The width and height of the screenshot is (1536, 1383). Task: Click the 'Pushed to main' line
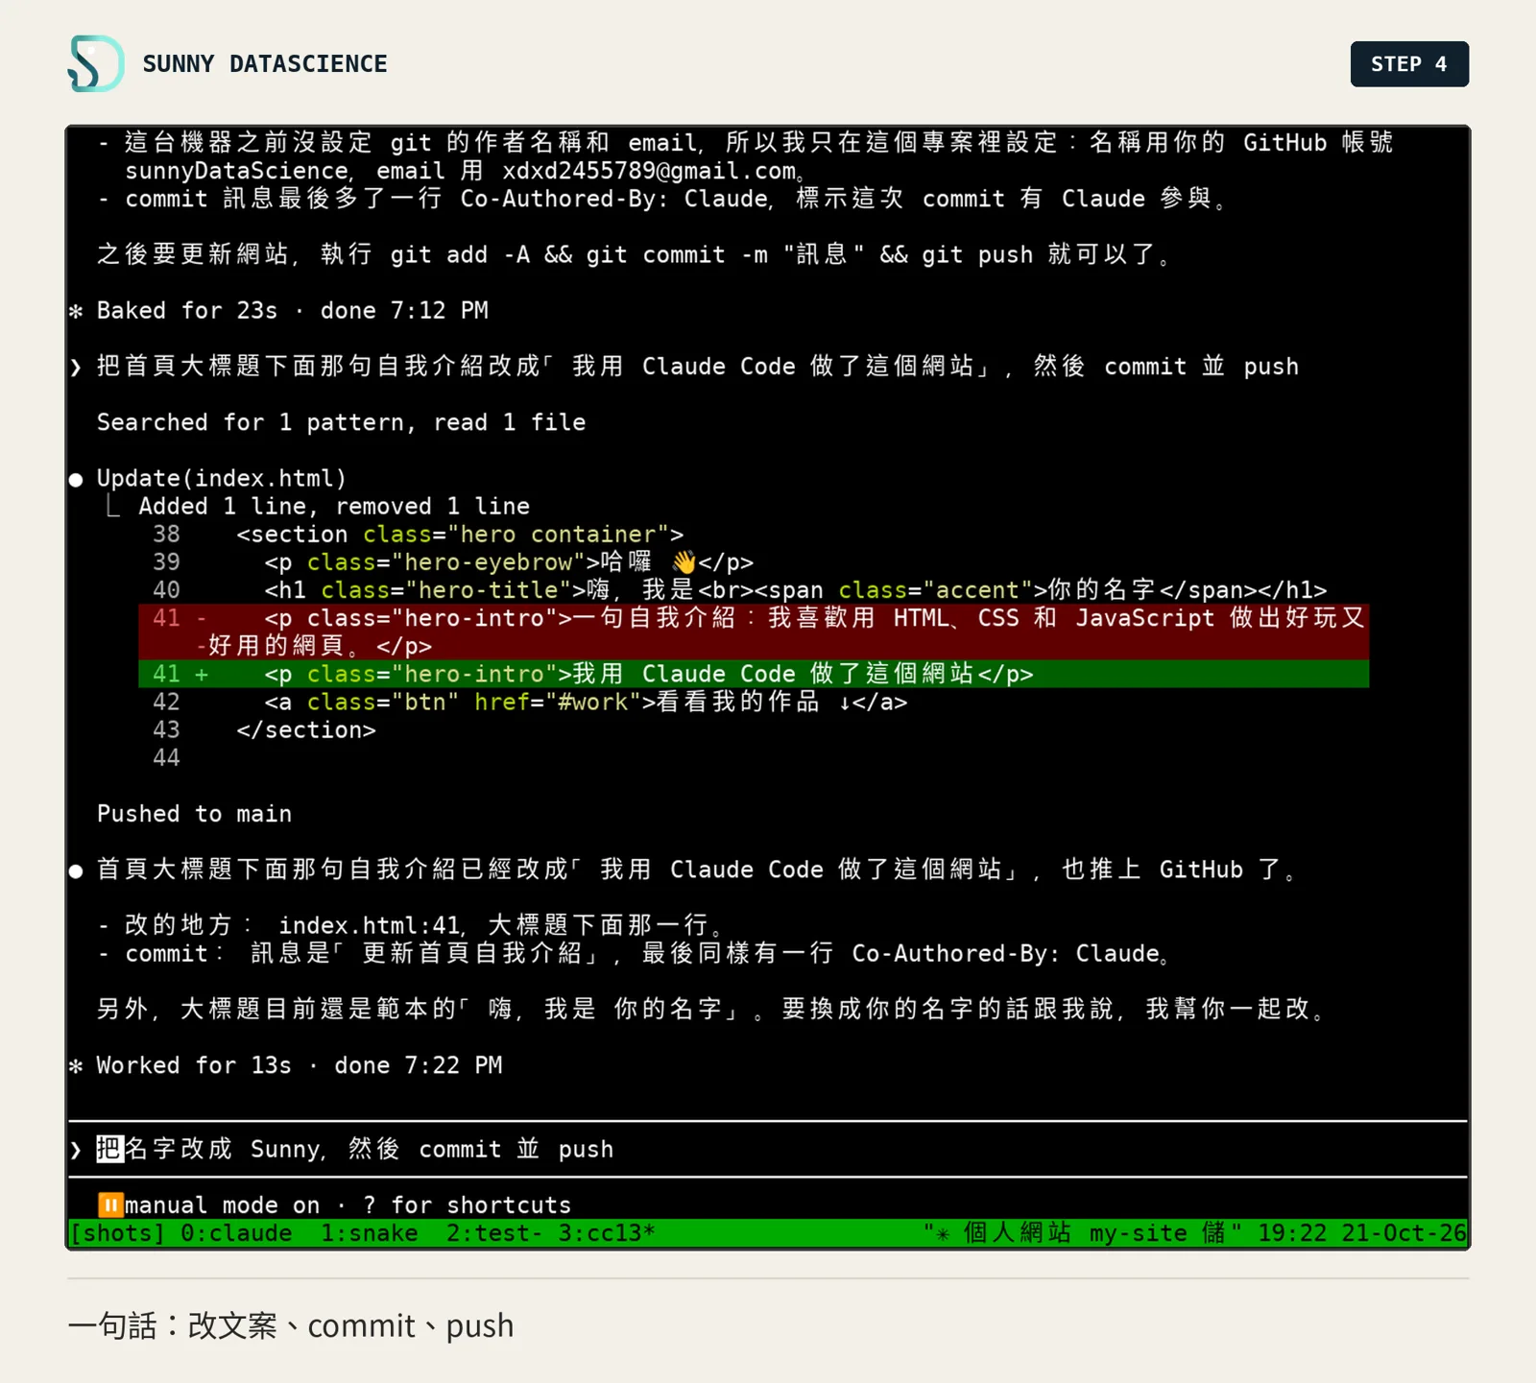click(194, 814)
